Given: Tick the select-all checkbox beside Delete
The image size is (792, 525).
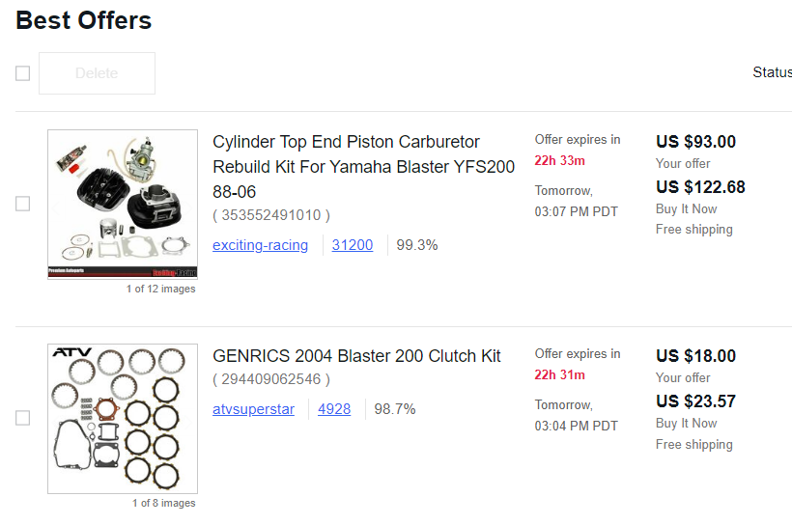Looking at the screenshot, I should click(23, 73).
